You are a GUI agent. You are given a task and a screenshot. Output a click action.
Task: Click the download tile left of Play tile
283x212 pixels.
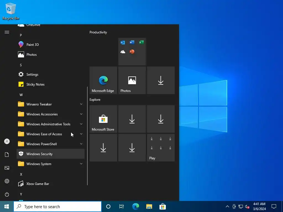tap(132, 148)
